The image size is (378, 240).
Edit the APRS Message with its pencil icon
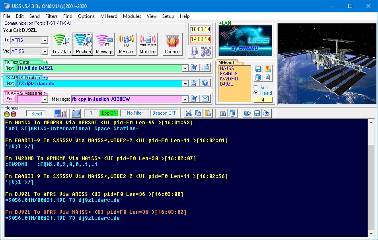pyautogui.click(x=194, y=99)
